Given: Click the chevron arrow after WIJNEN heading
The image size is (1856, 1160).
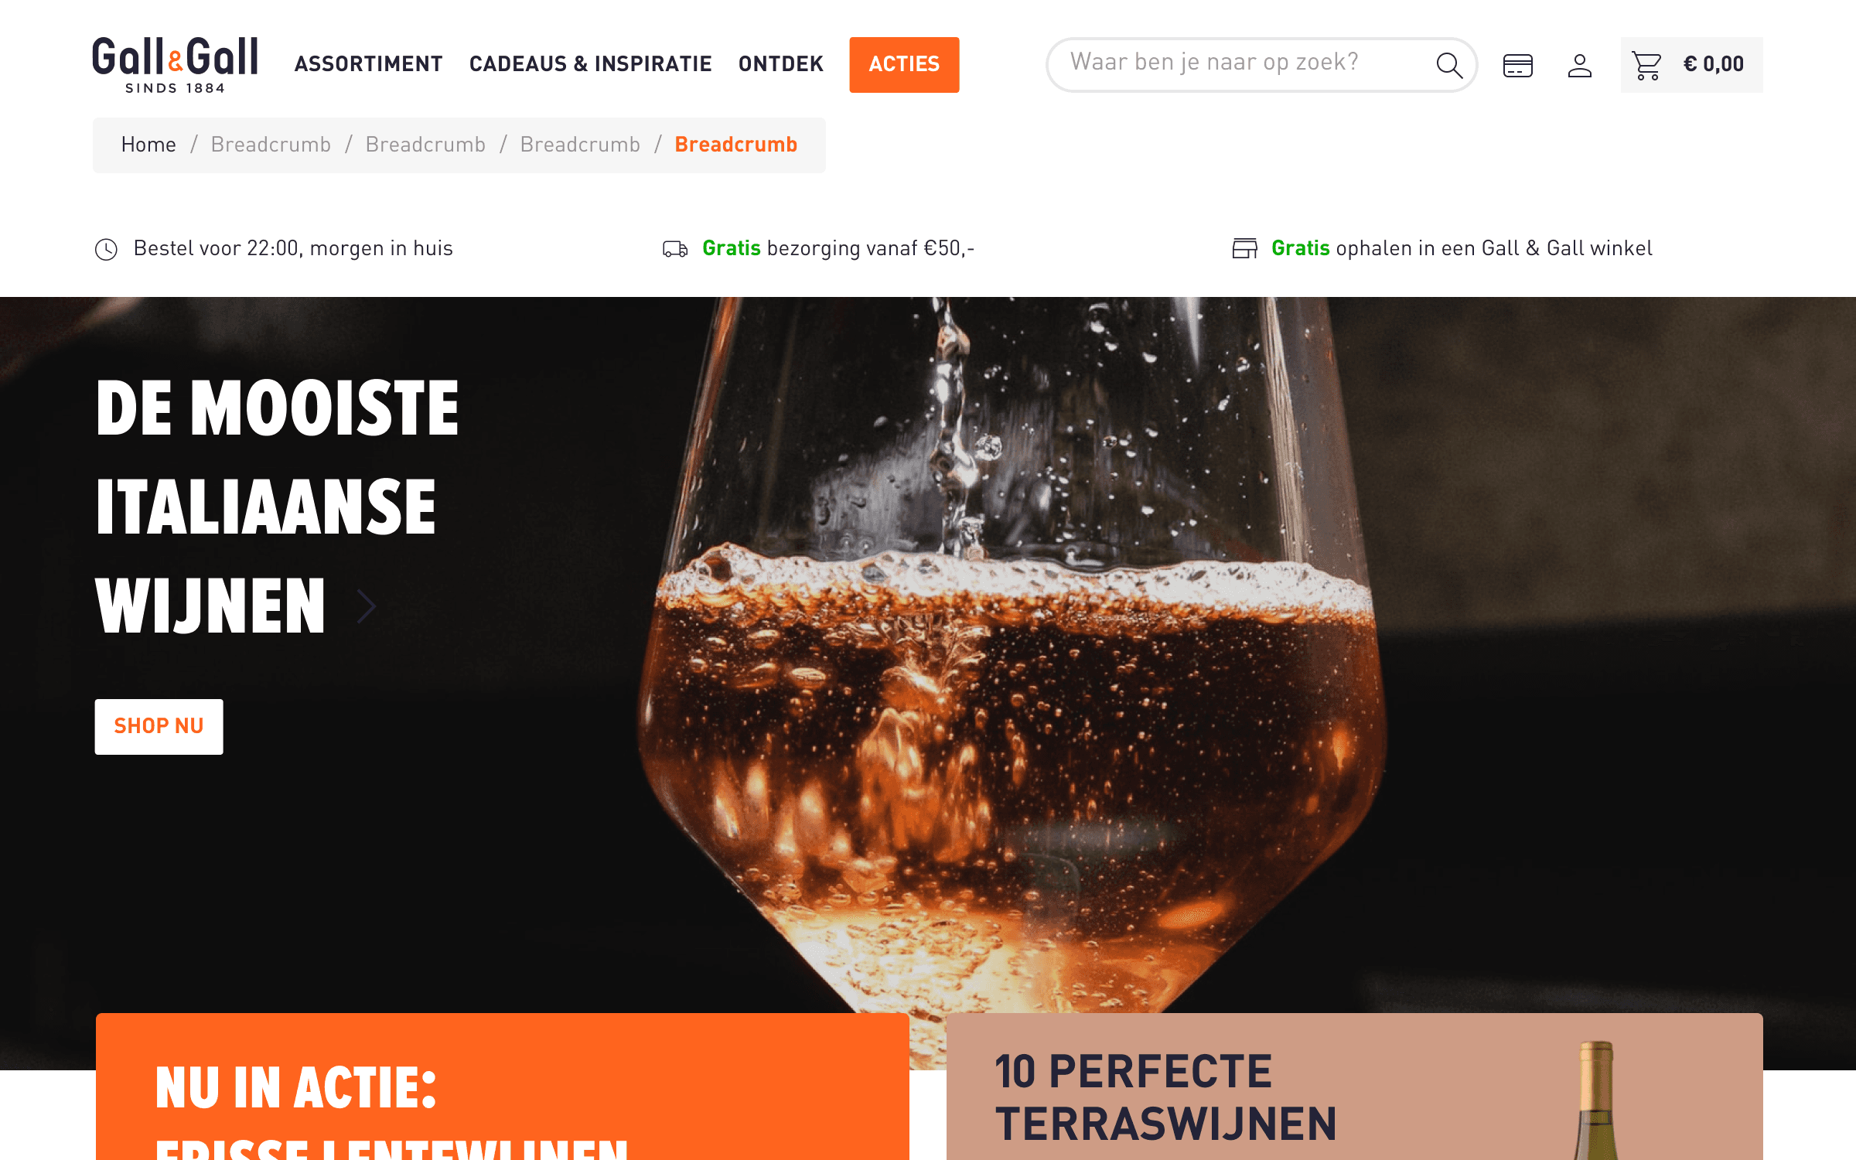Looking at the screenshot, I should pyautogui.click(x=367, y=606).
